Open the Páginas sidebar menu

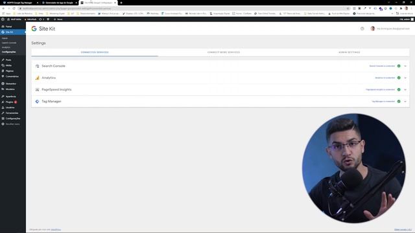click(9, 71)
